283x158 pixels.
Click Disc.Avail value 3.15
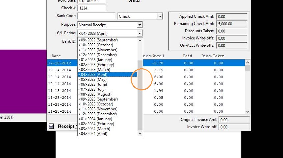point(159,70)
